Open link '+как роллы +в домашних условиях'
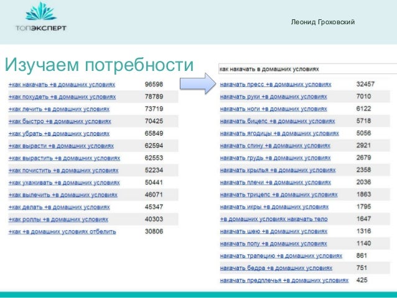 [x=58, y=219]
